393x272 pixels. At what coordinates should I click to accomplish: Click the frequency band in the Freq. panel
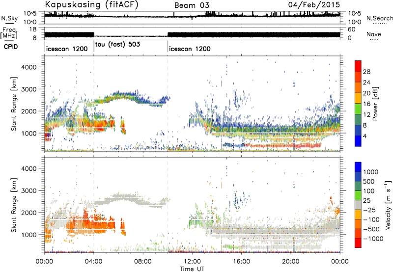[x=192, y=35]
